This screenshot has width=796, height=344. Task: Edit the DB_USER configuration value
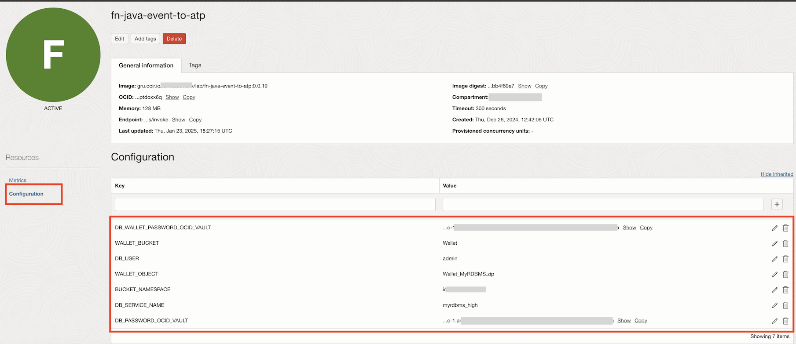[x=774, y=259]
